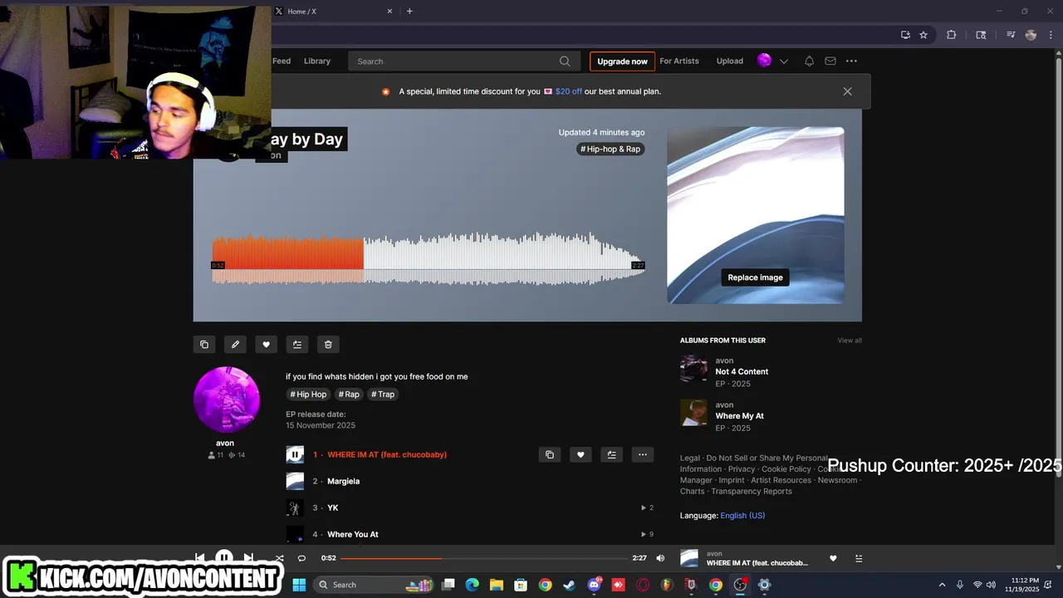Image resolution: width=1063 pixels, height=598 pixels.
Task: Toggle repeat in the player bar
Action: click(x=301, y=558)
